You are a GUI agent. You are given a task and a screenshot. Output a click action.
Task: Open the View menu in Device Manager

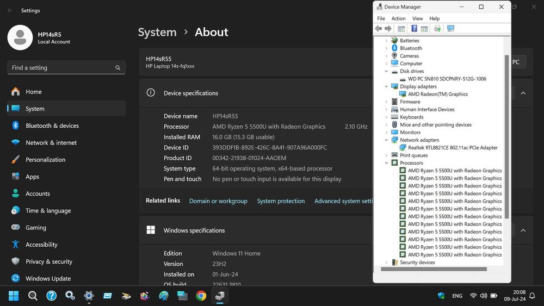(x=417, y=18)
